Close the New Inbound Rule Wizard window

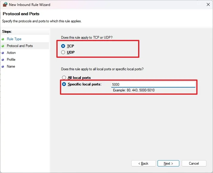(x=208, y=5)
